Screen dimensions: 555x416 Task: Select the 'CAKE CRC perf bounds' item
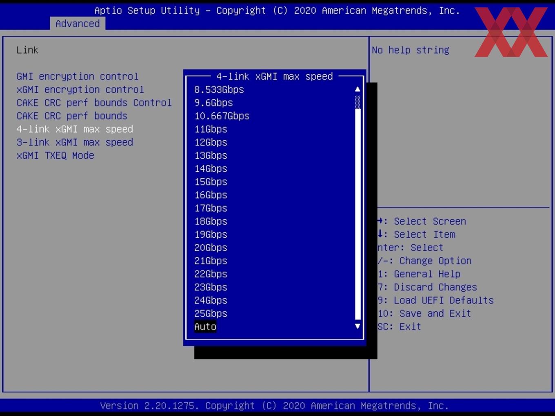tap(72, 116)
